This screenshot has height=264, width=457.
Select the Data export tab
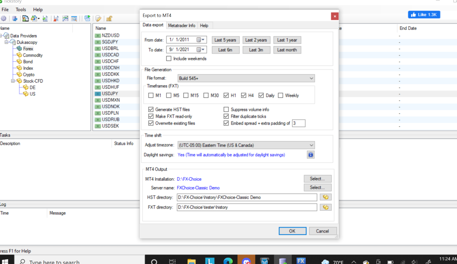(x=153, y=25)
